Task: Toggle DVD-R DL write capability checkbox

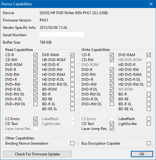Action: pyautogui.click(x=112, y=89)
